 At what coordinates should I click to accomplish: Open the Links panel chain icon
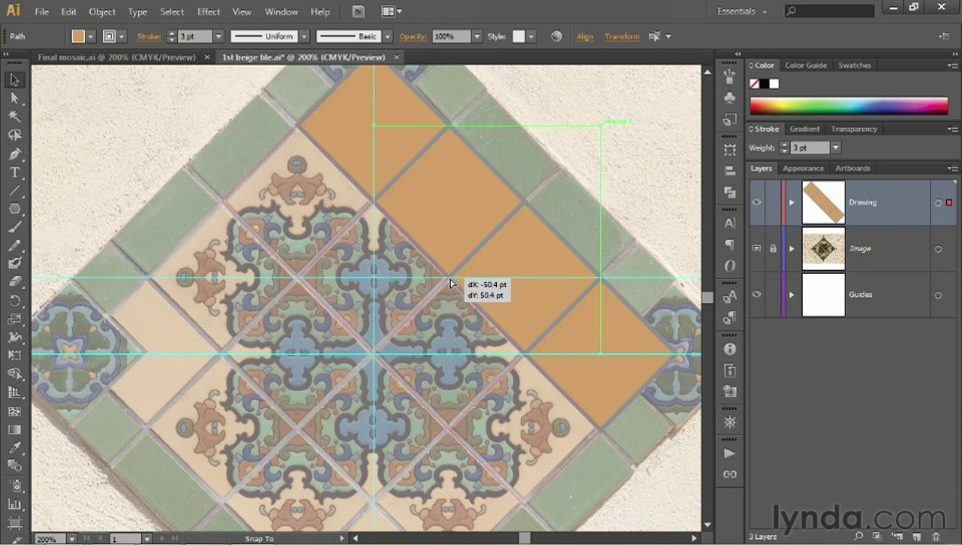(x=729, y=474)
